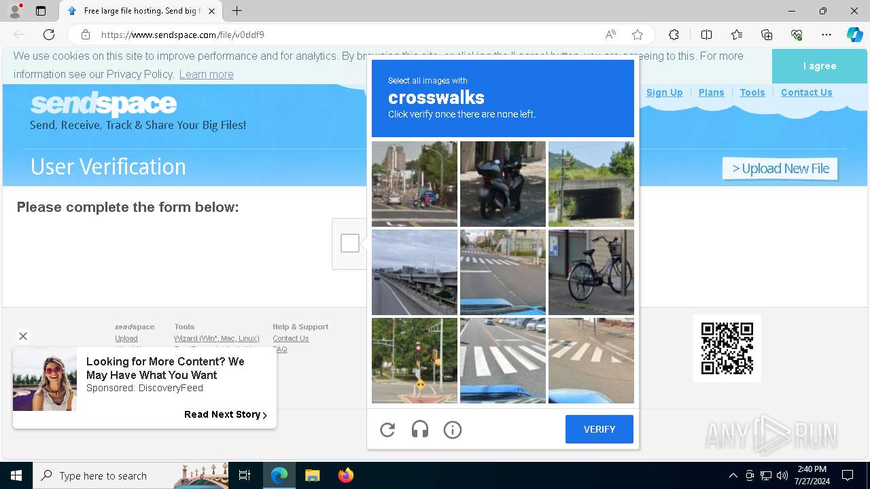Click the sendspace logo
The image size is (870, 489).
coord(103,104)
